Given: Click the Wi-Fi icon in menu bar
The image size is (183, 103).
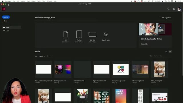Looking at the screenshot, I should pyautogui.click(x=152, y=1).
